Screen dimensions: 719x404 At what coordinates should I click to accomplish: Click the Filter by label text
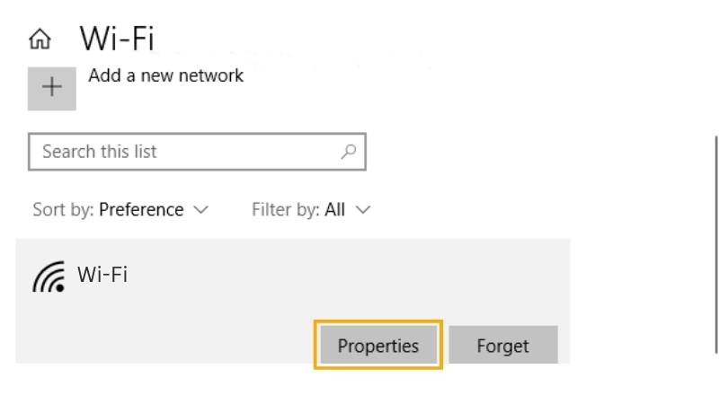tap(286, 210)
